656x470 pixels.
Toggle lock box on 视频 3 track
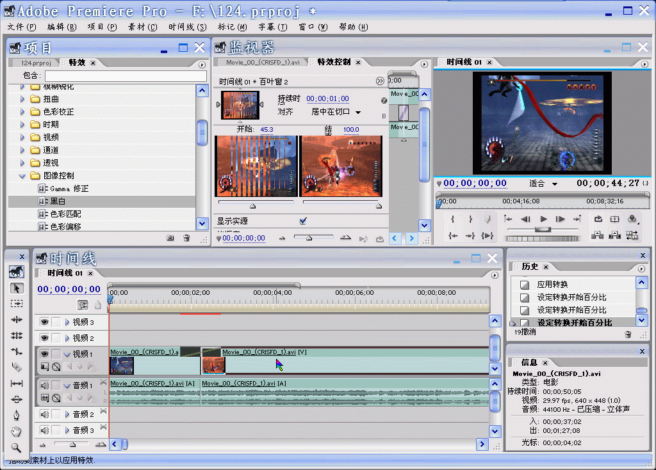pos(56,322)
